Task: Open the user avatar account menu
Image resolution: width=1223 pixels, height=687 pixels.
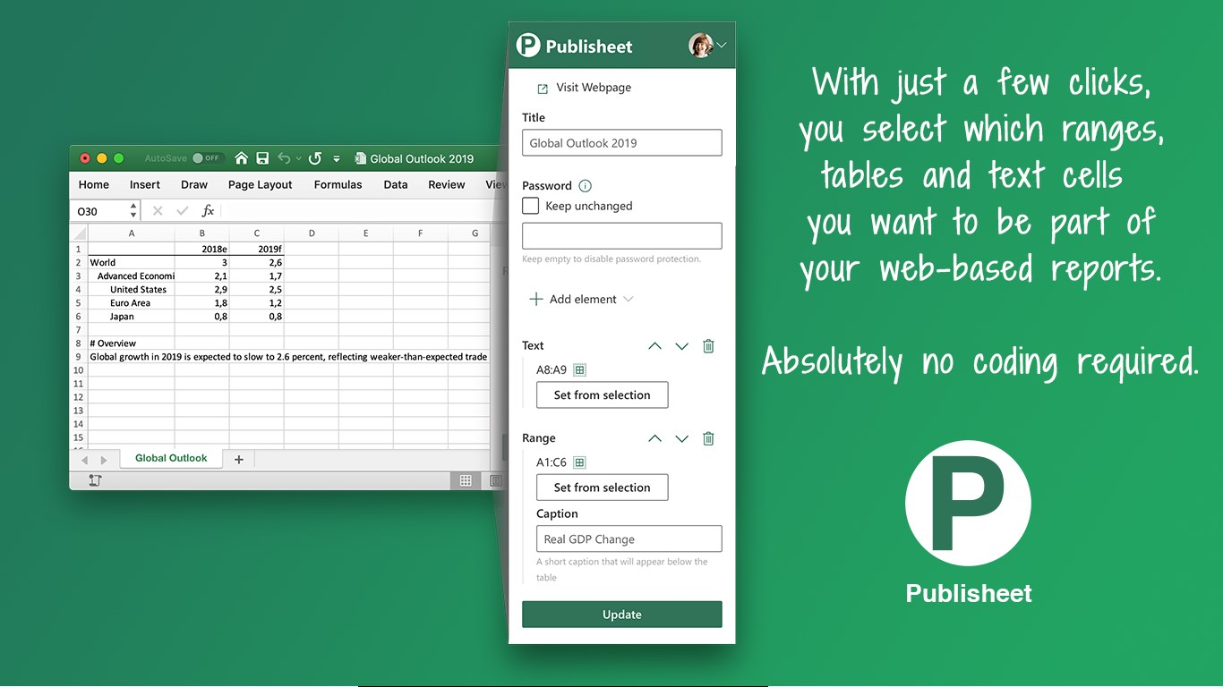Action: click(x=707, y=46)
